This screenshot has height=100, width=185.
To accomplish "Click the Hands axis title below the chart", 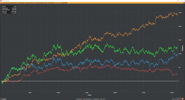I will [x=89, y=95].
